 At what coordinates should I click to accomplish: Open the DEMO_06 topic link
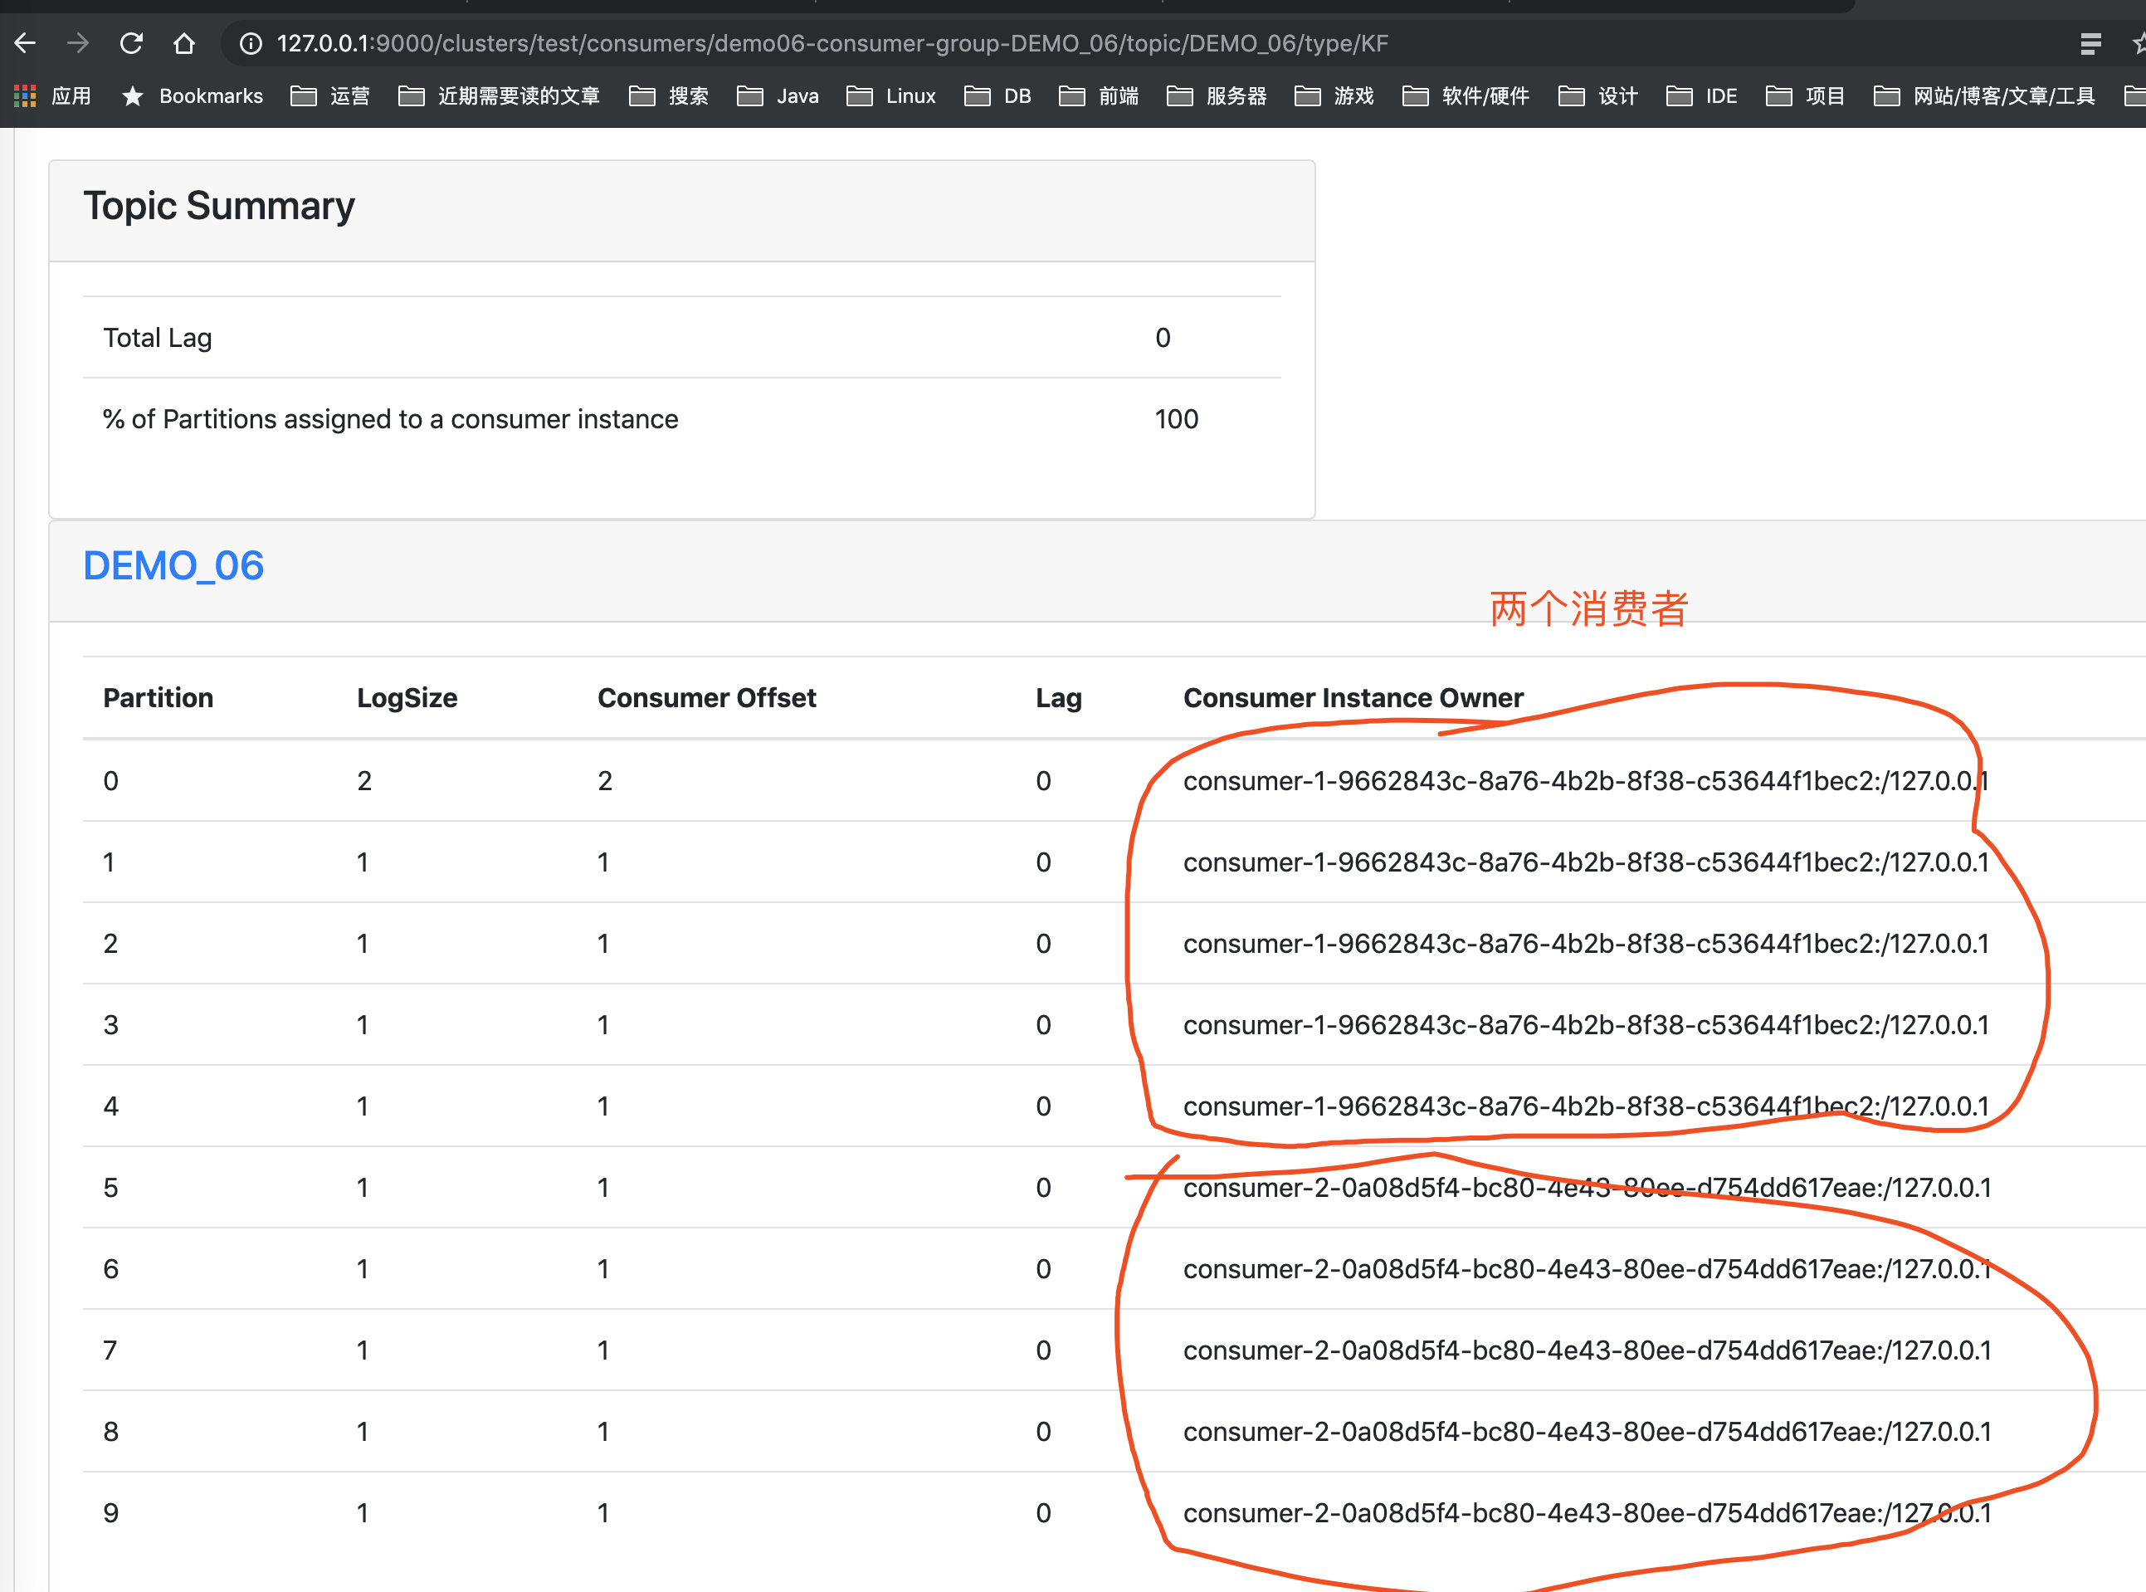click(173, 566)
